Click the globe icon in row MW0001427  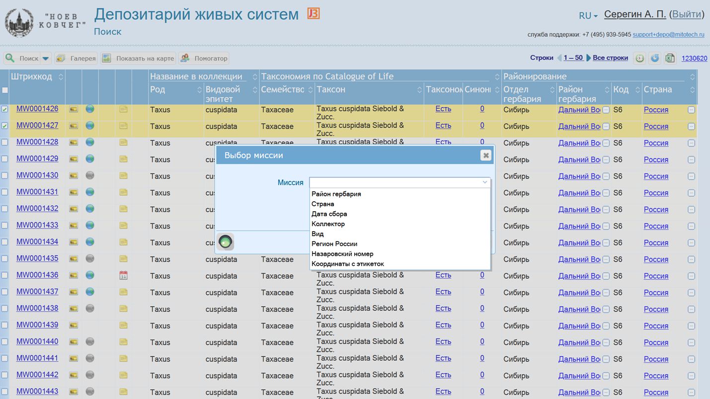point(90,126)
